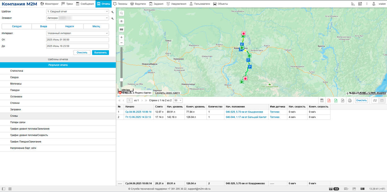Open the map search tool

click(121, 13)
